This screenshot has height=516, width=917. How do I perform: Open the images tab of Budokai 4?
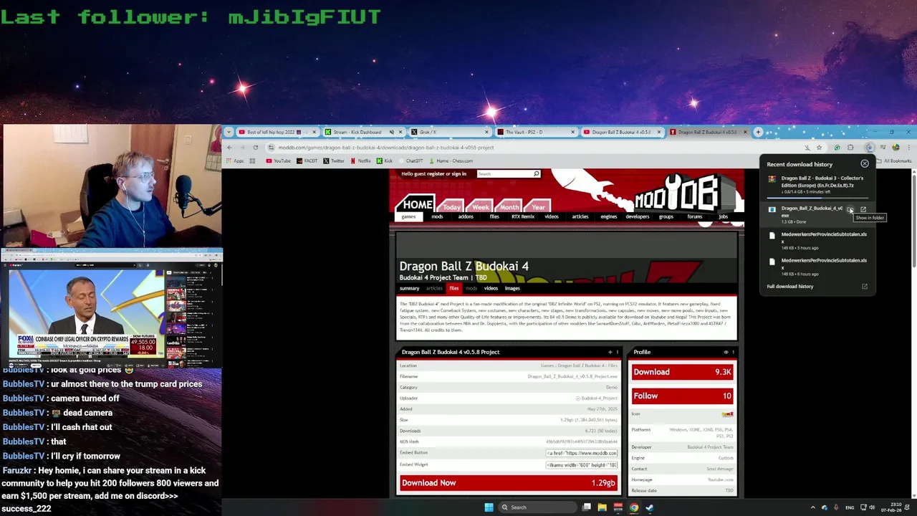pyautogui.click(x=512, y=288)
